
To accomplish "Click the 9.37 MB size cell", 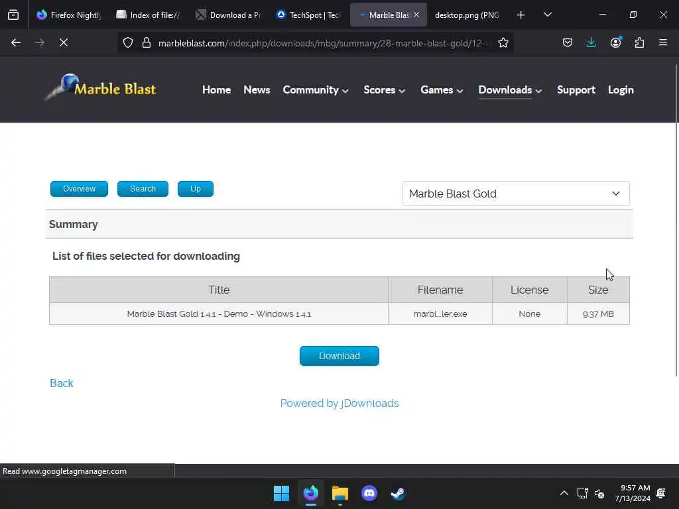I will point(598,313).
